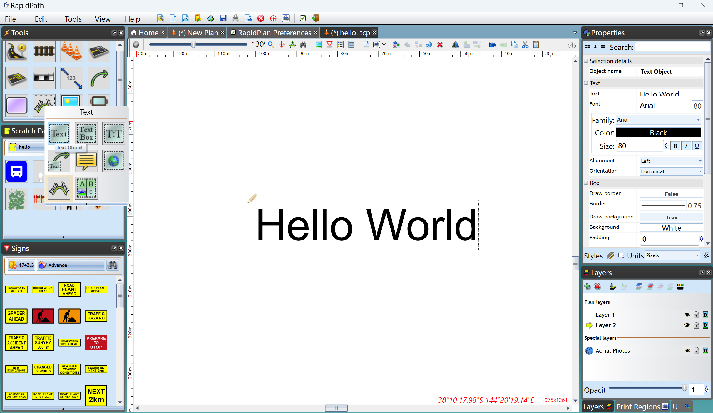Collapse the Text properties section
The width and height of the screenshot is (713, 413).
tap(586, 83)
